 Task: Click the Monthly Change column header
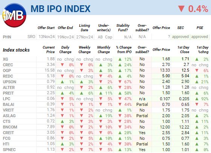[x=104, y=49]
